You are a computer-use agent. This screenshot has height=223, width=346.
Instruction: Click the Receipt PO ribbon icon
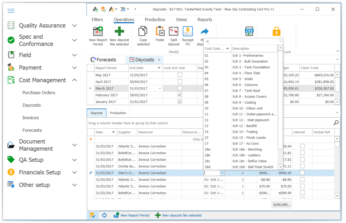click(x=188, y=31)
